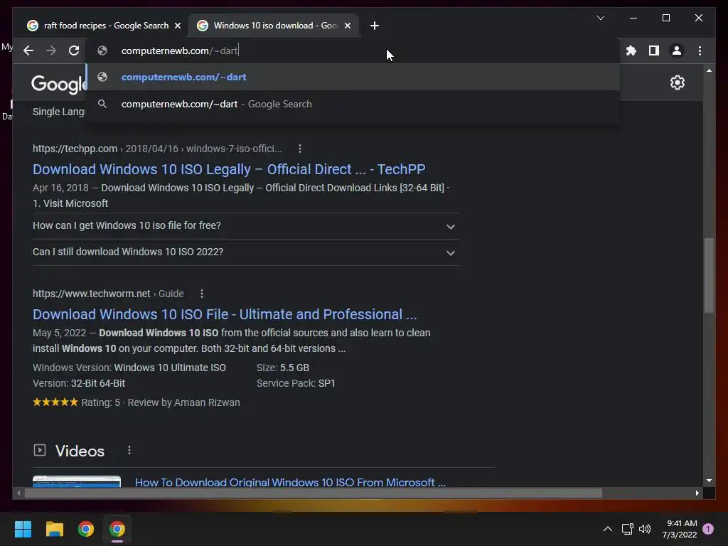Click the horizontal scroll left arrow
This screenshot has width=728, height=546.
click(18, 493)
